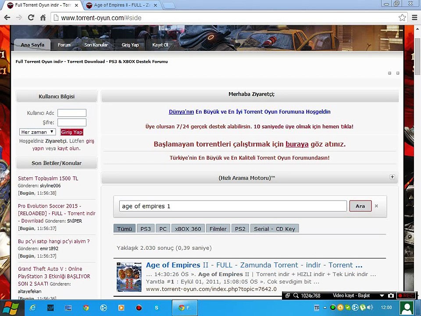Open the Ana Sayfa nav tab

(x=32, y=45)
